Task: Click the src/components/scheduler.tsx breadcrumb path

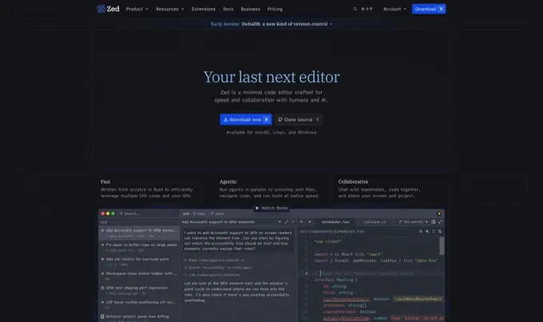Action: point(331,231)
